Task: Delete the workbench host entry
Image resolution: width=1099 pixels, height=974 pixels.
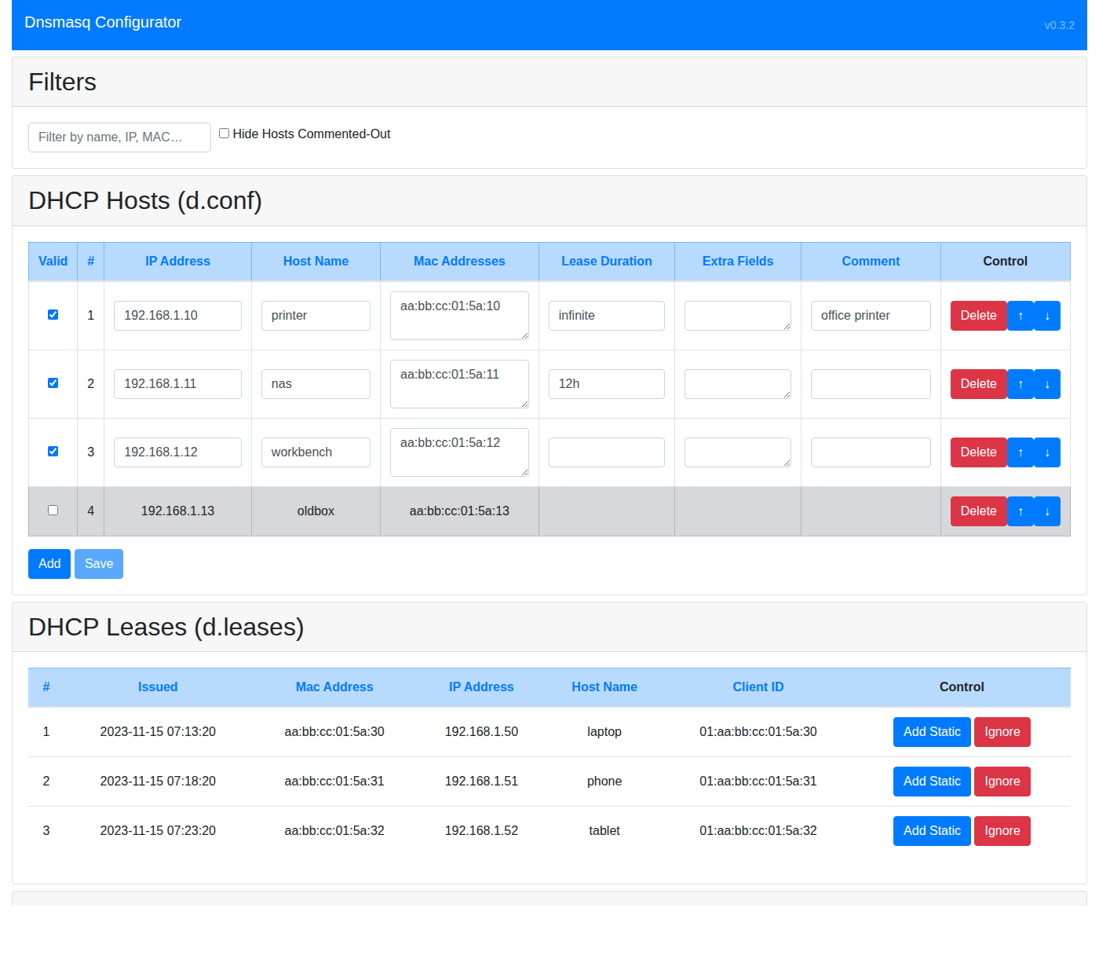Action: pos(978,452)
